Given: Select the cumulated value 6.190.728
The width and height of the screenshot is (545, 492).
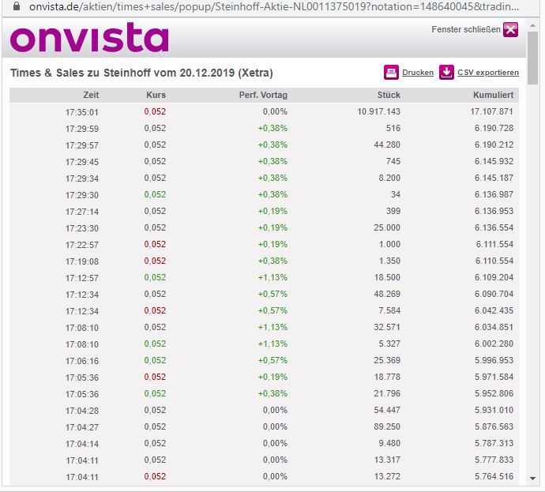Looking at the screenshot, I should pos(494,128).
